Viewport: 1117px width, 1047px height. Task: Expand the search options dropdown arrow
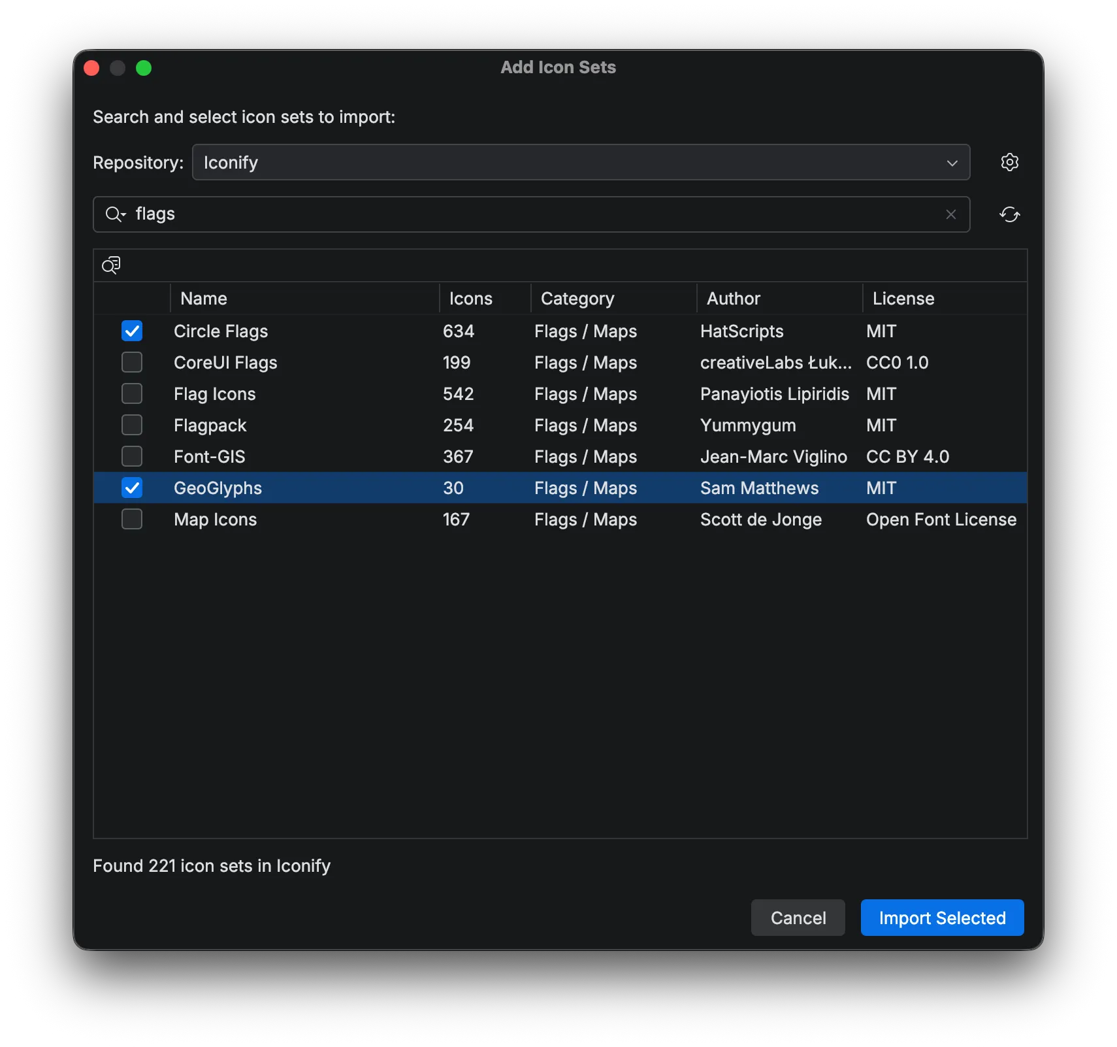point(124,214)
